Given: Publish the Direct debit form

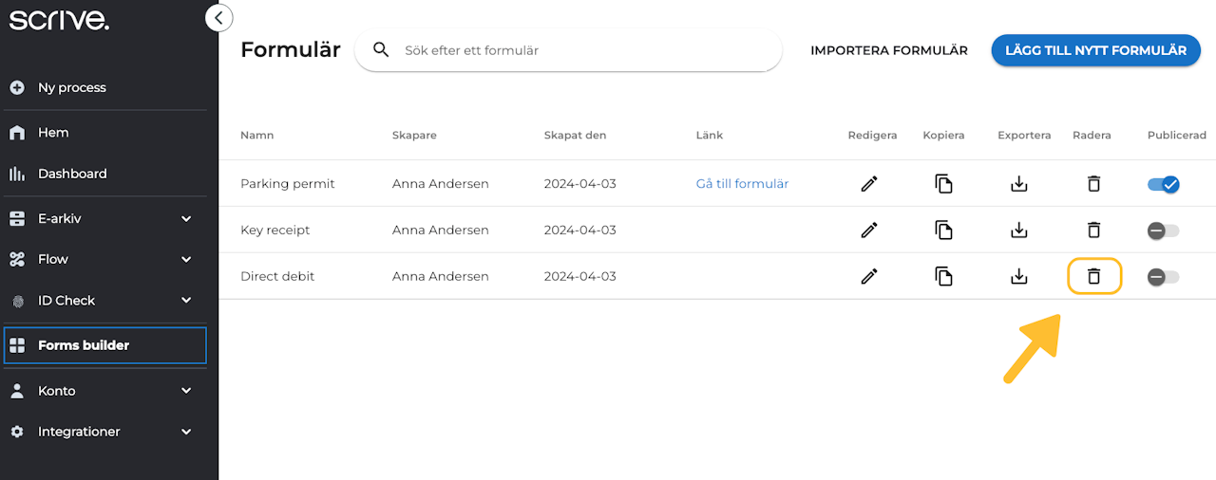Looking at the screenshot, I should pyautogui.click(x=1163, y=276).
